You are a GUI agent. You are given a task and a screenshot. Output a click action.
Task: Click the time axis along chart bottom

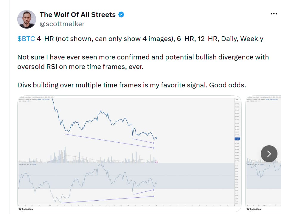tap(126, 205)
